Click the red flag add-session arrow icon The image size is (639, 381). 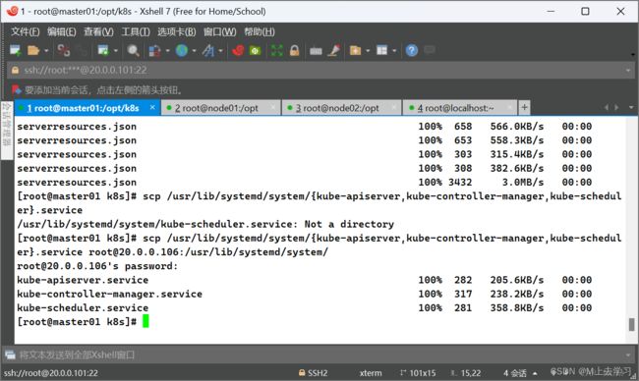point(17,89)
